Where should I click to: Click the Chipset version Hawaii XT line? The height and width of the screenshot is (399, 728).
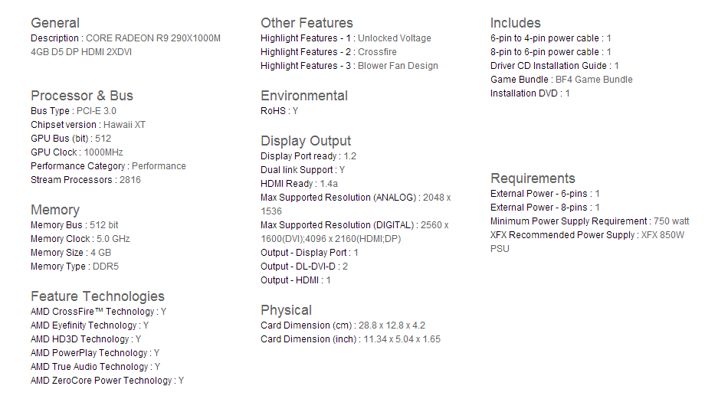pyautogui.click(x=88, y=125)
